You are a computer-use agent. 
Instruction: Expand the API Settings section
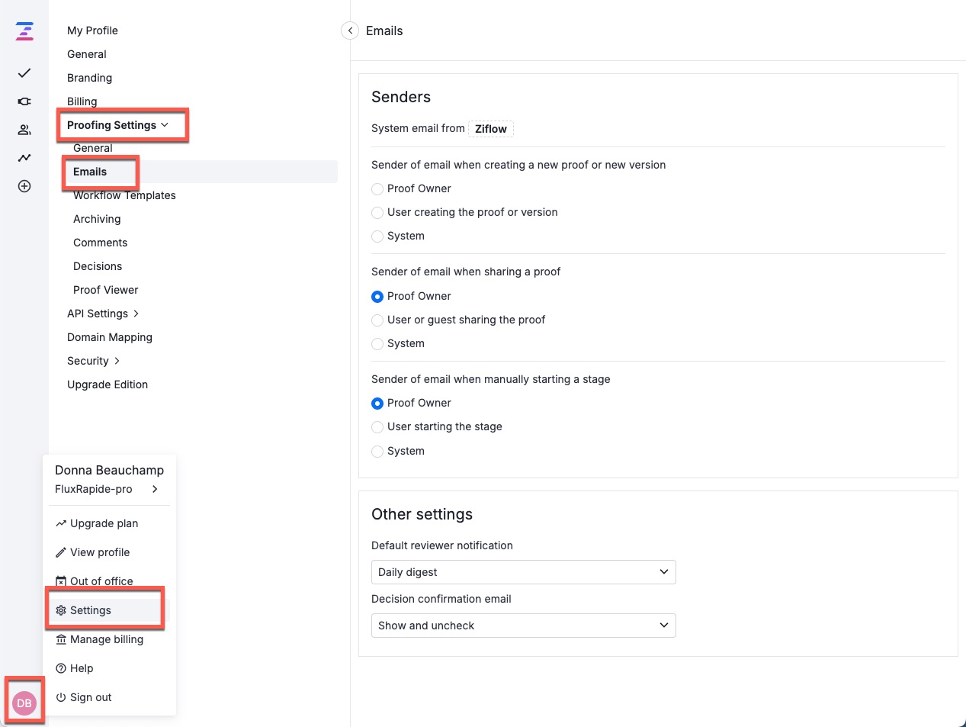point(103,314)
